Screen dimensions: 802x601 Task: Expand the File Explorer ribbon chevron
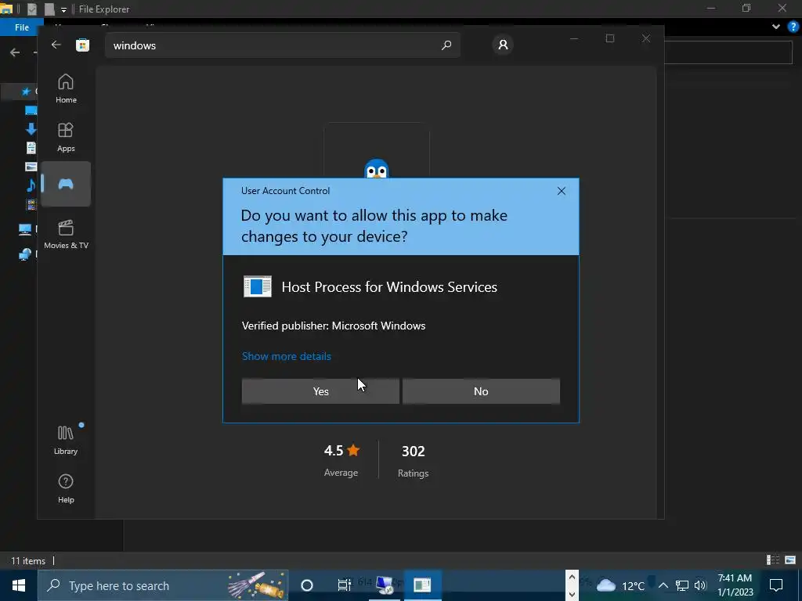point(776,27)
